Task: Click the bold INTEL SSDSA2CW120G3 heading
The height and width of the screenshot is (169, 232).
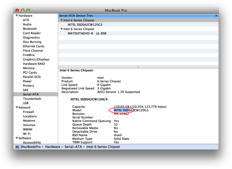Action: pyautogui.click(x=89, y=99)
